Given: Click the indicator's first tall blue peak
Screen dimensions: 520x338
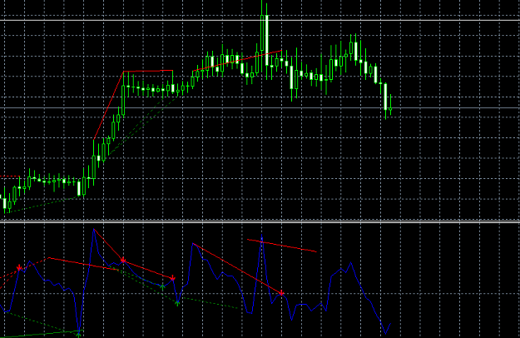Looking at the screenshot, I should click(x=94, y=230).
